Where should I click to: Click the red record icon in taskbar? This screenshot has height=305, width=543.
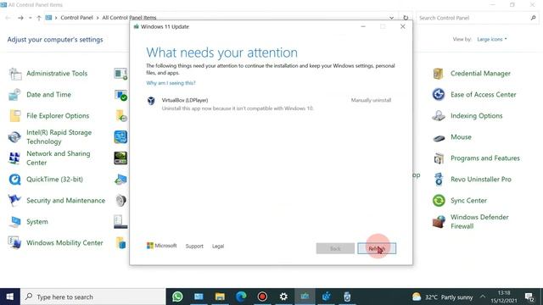262,297
